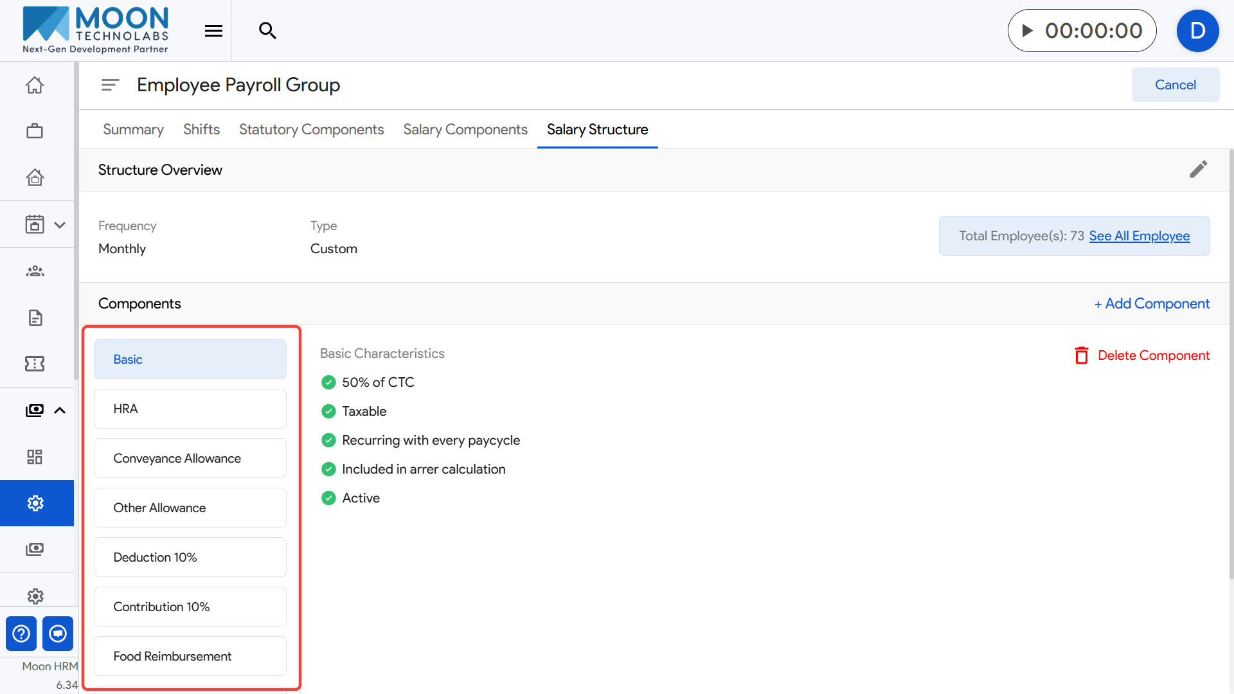This screenshot has width=1234, height=694.
Task: Select the HRA component
Action: point(190,409)
